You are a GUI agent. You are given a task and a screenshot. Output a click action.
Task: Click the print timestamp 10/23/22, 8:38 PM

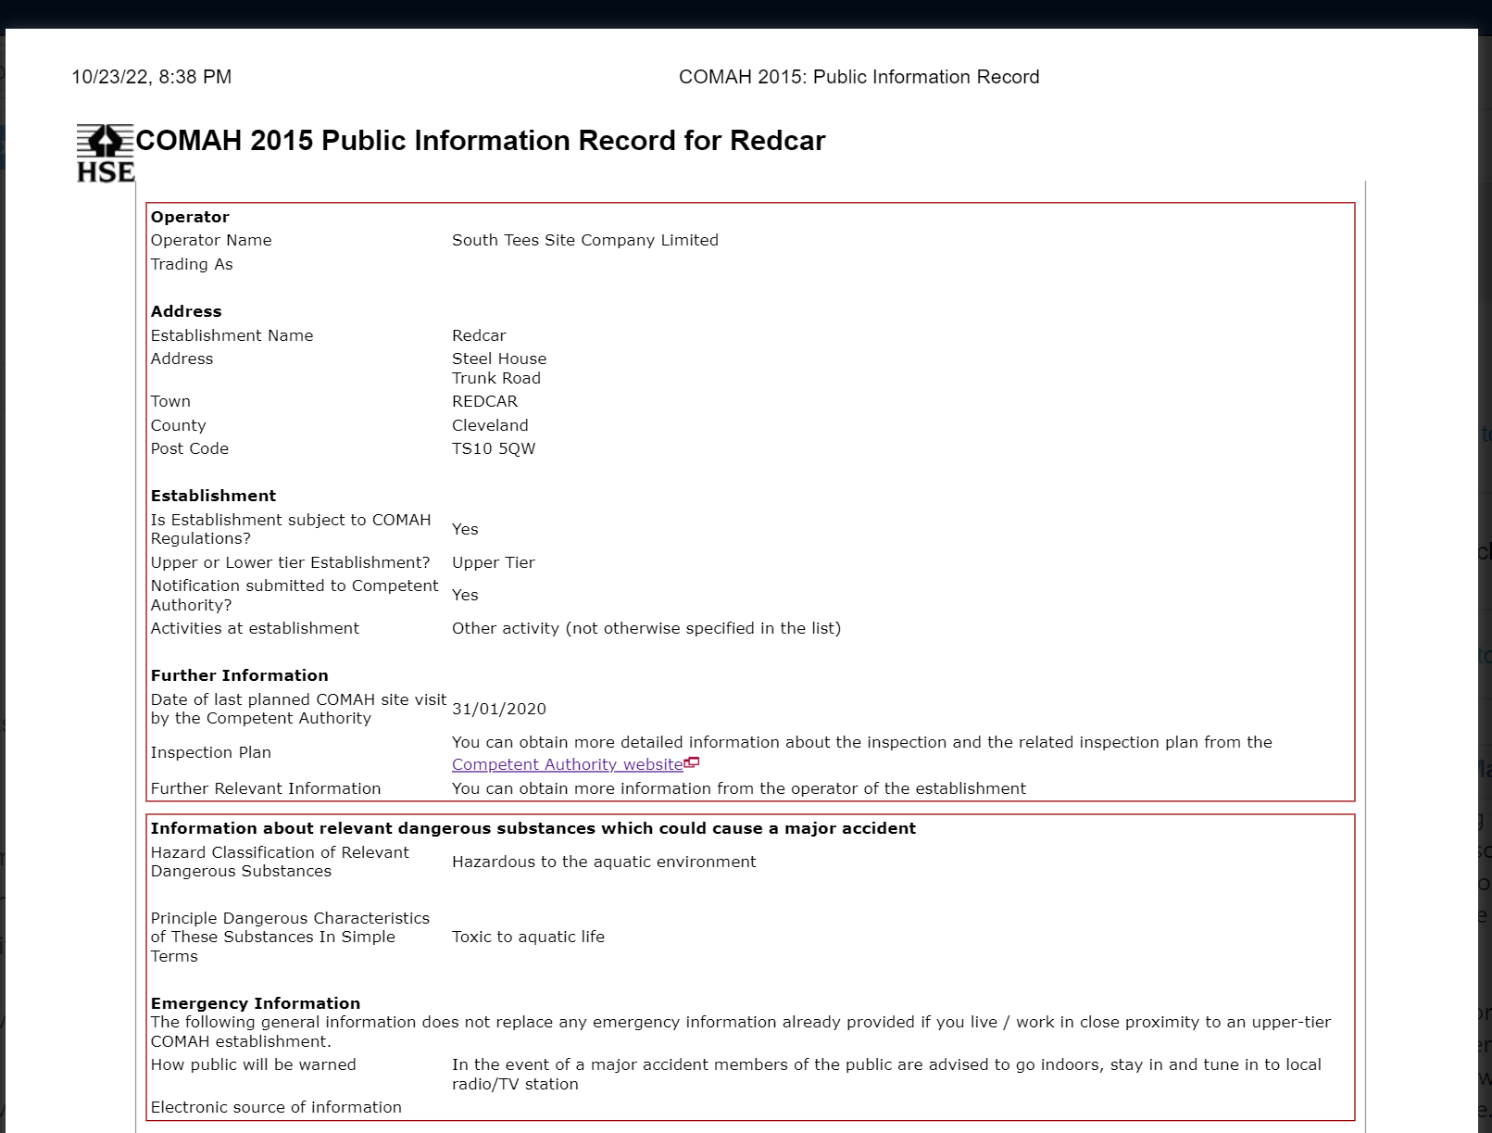[152, 77]
